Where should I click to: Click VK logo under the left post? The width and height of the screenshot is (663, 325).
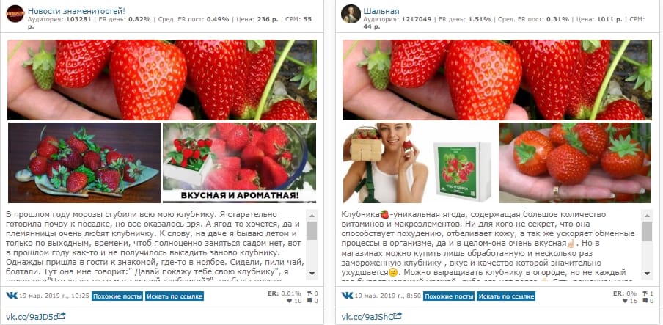12,296
